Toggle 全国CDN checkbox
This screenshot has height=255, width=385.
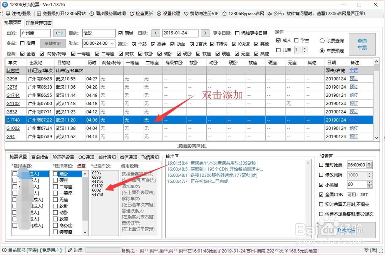pos(321,194)
